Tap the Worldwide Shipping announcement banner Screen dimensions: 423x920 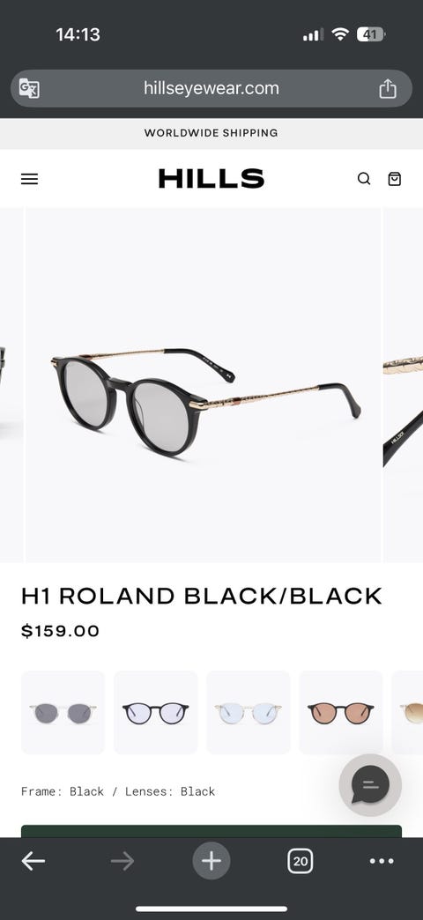[x=211, y=133]
